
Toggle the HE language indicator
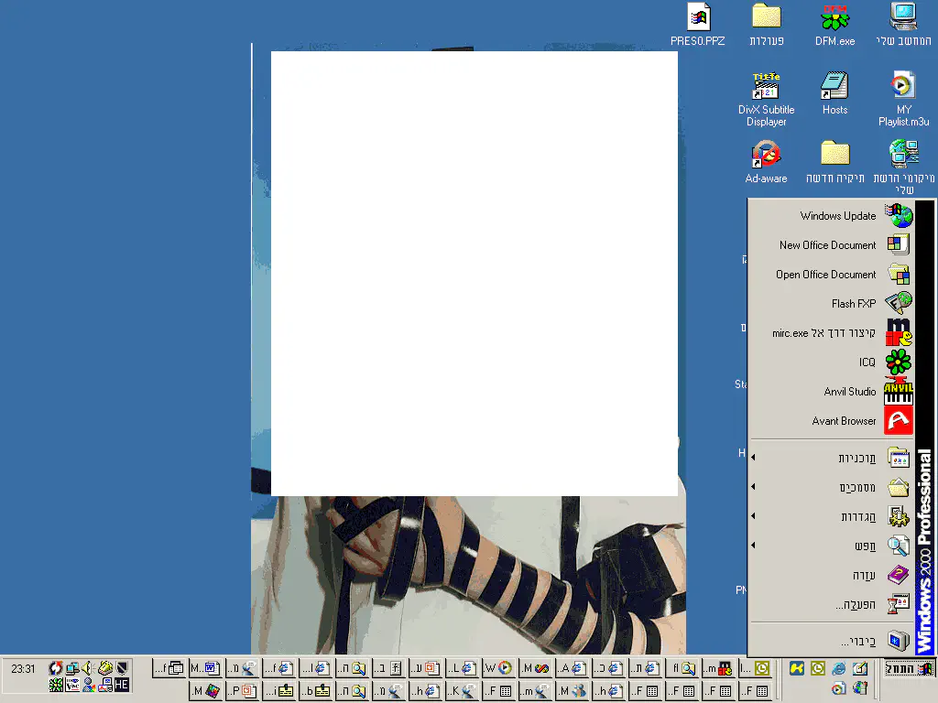(x=121, y=685)
